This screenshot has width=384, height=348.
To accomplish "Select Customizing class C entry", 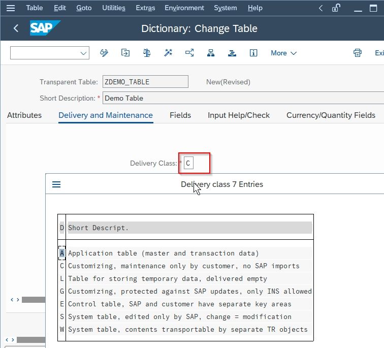I will (185, 266).
